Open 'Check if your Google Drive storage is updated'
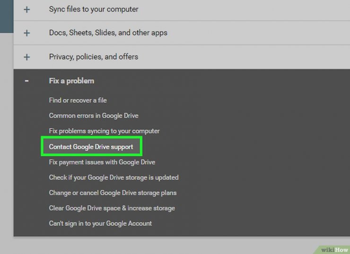This screenshot has height=254, width=350. [114, 178]
